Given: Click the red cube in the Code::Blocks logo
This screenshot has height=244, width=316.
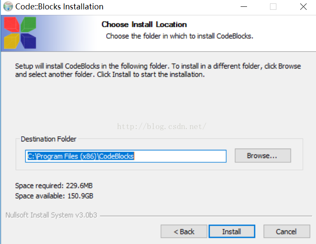Looking at the screenshot, I should point(11,24).
